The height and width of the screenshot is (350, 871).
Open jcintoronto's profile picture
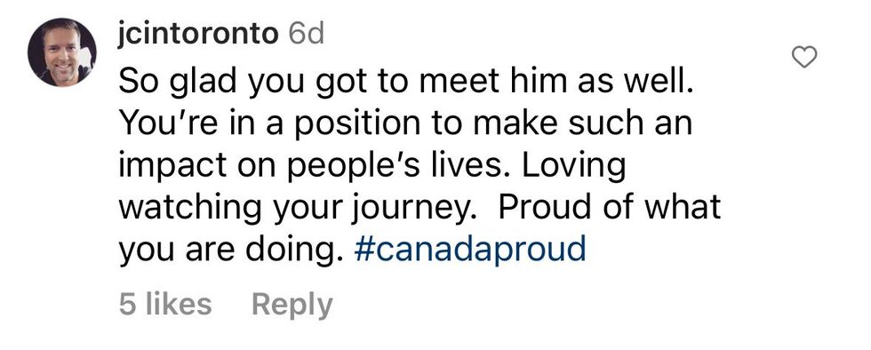click(x=61, y=52)
